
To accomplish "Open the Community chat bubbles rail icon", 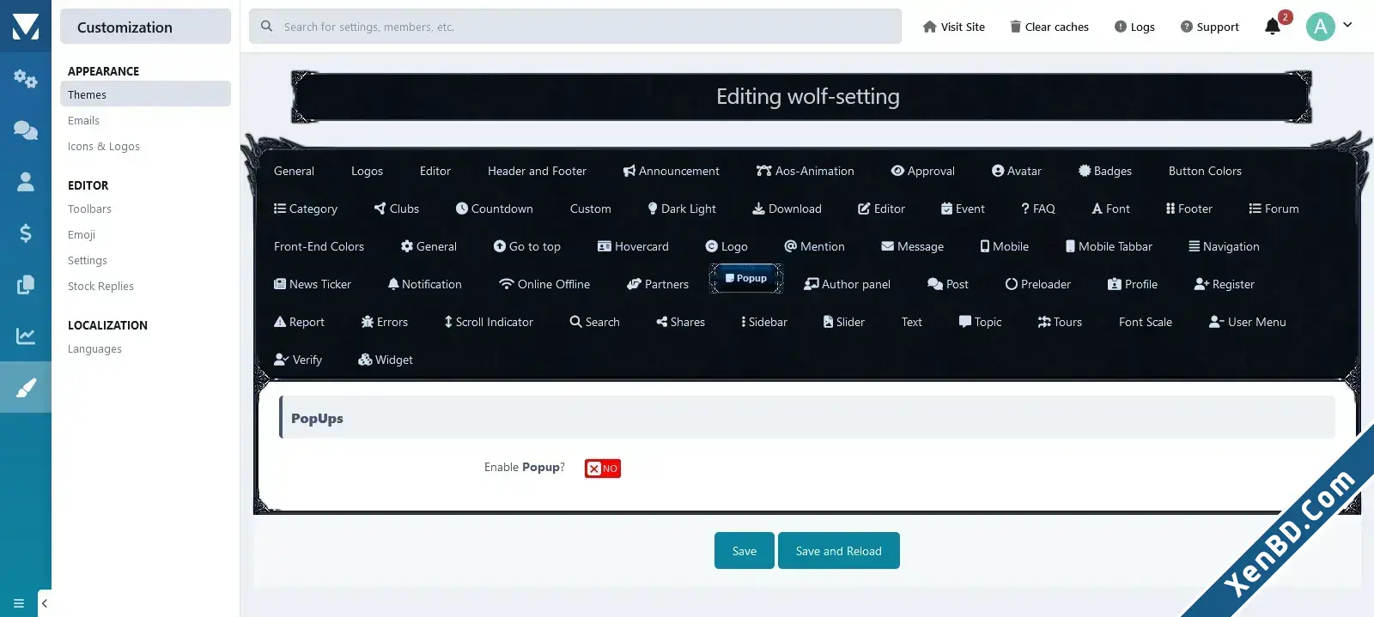I will [x=25, y=130].
